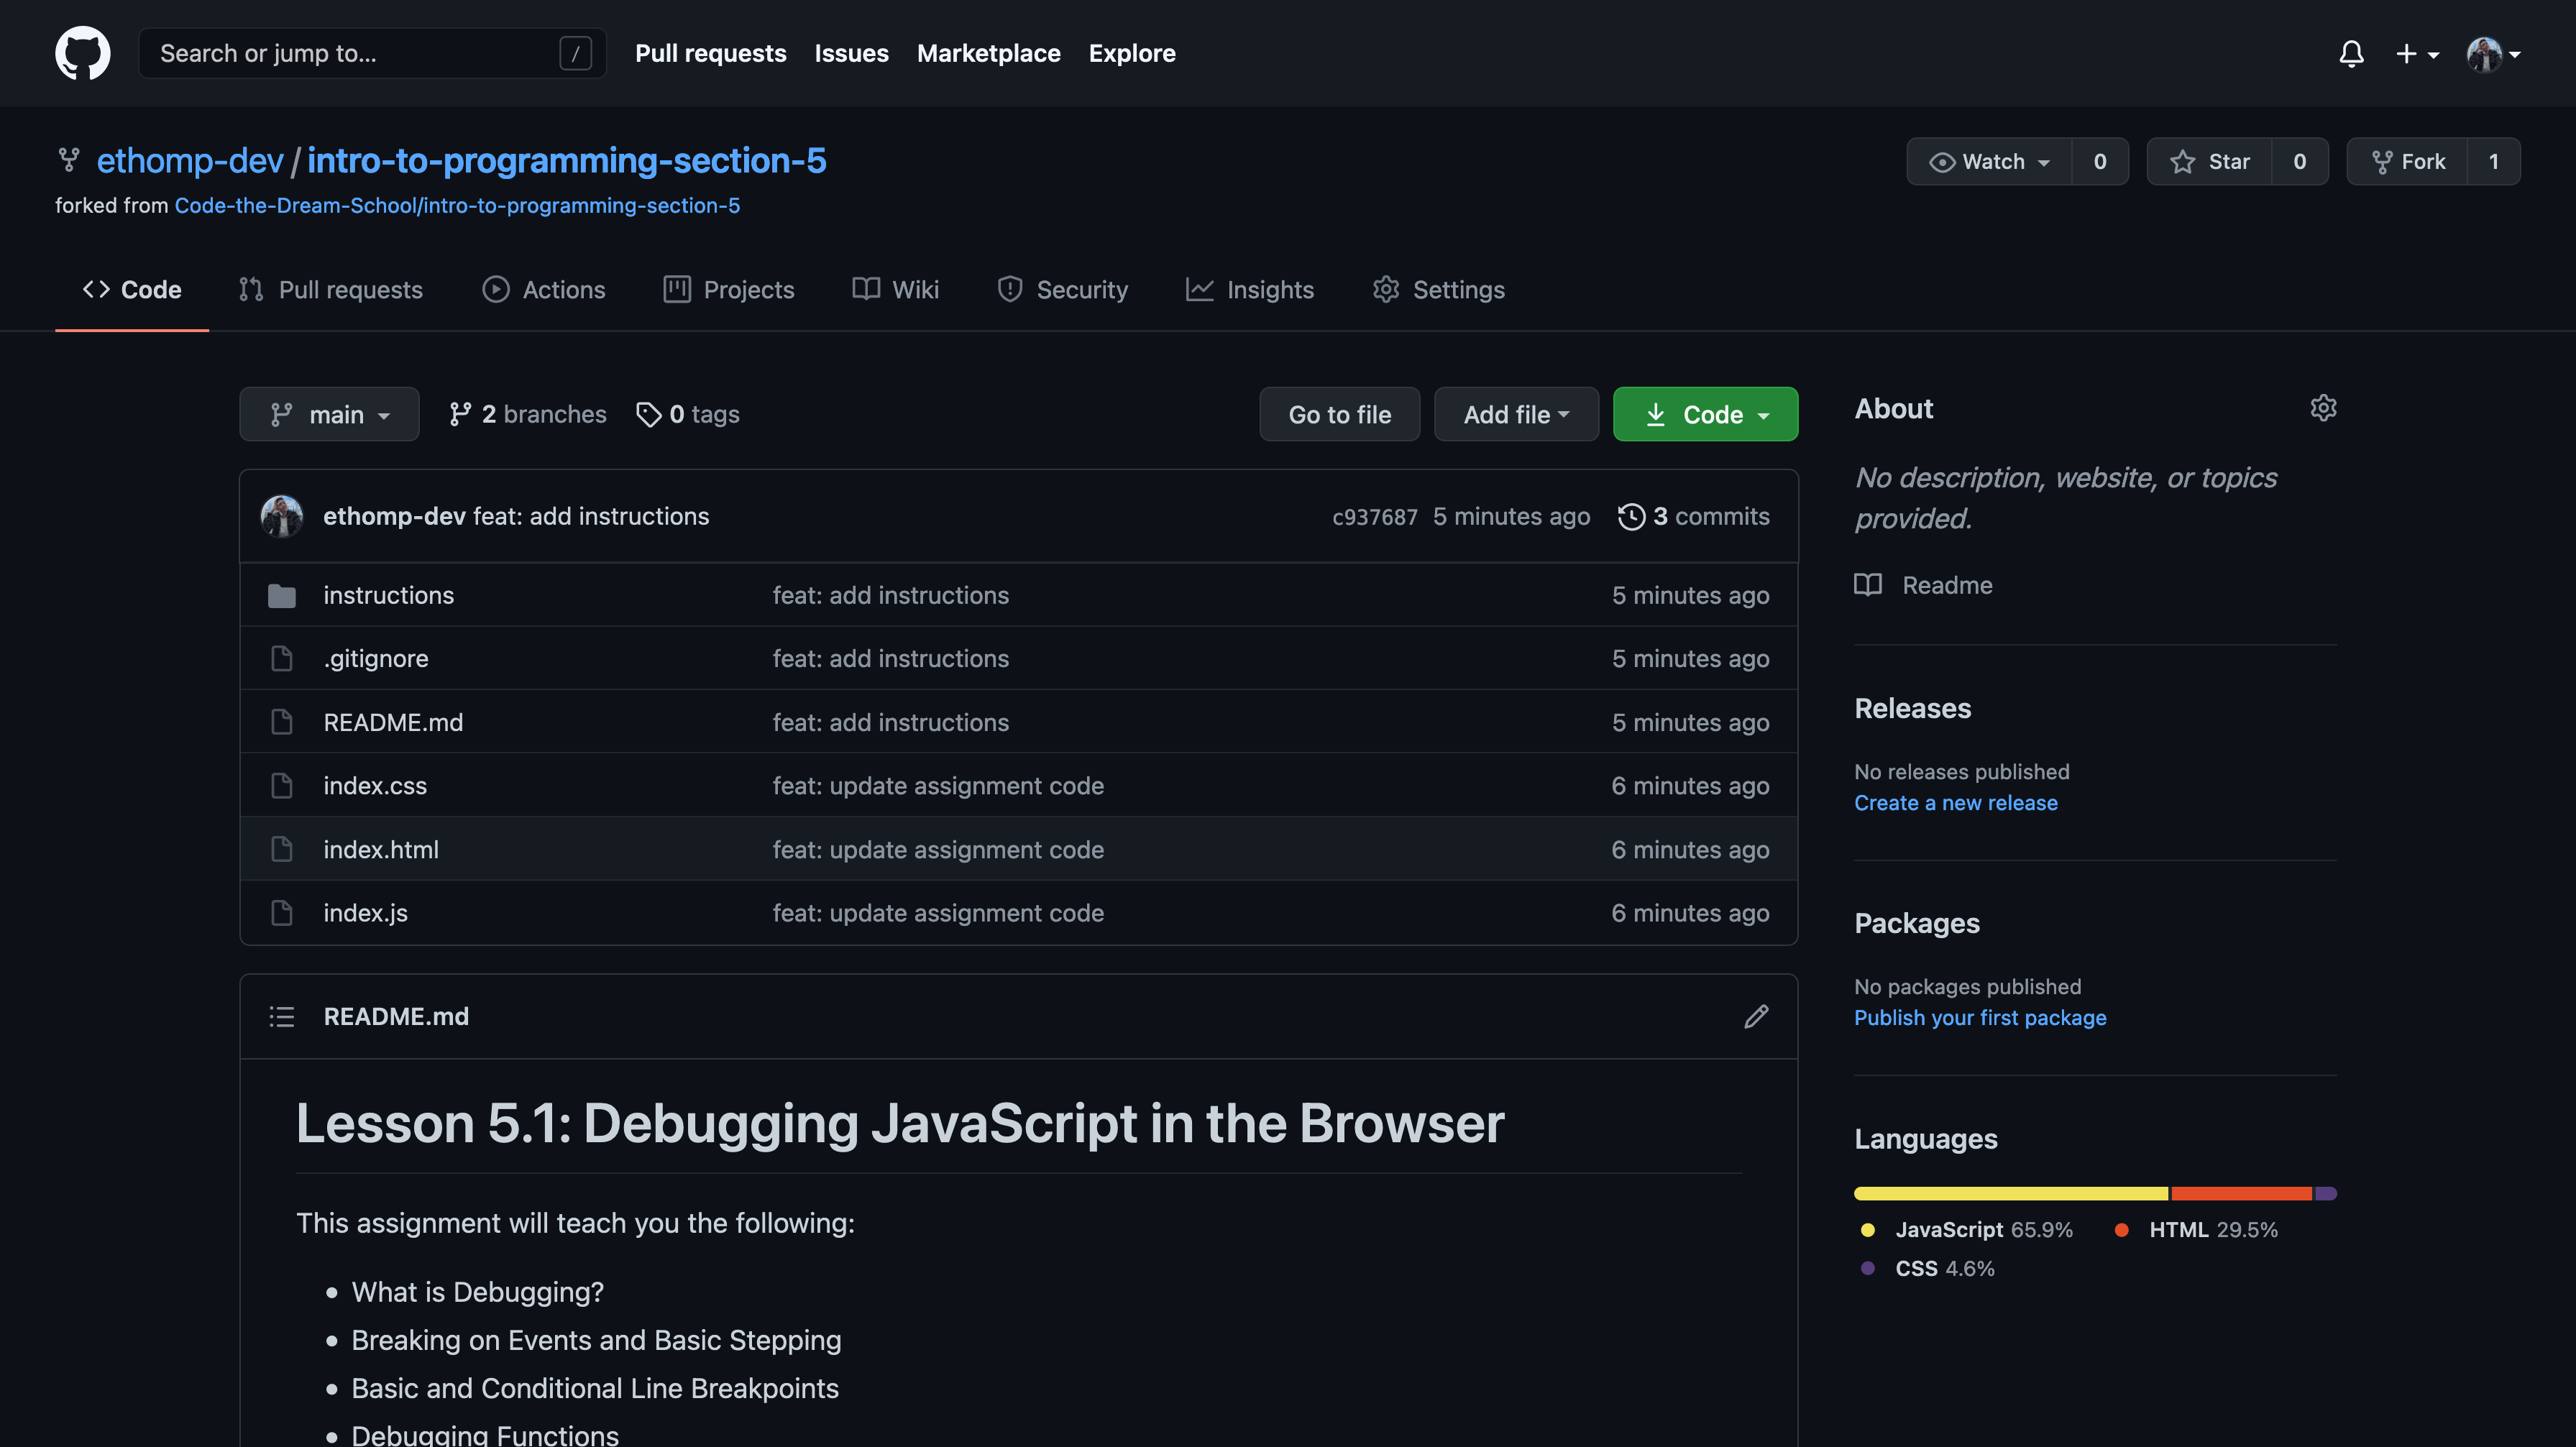Click the commit history clock icon
This screenshot has width=2576, height=1447.
pyautogui.click(x=1631, y=516)
